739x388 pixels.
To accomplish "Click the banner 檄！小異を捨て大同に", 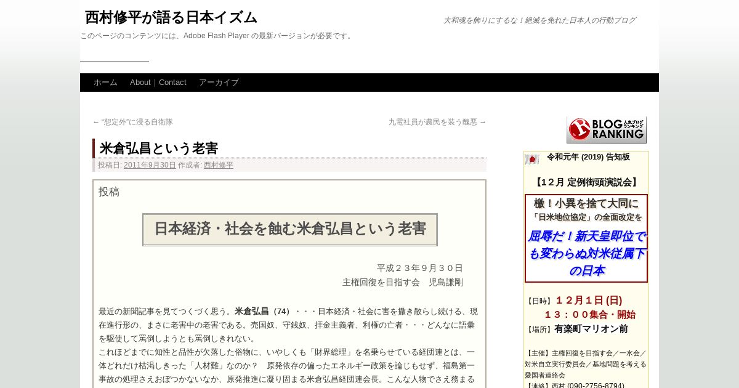I will (586, 203).
